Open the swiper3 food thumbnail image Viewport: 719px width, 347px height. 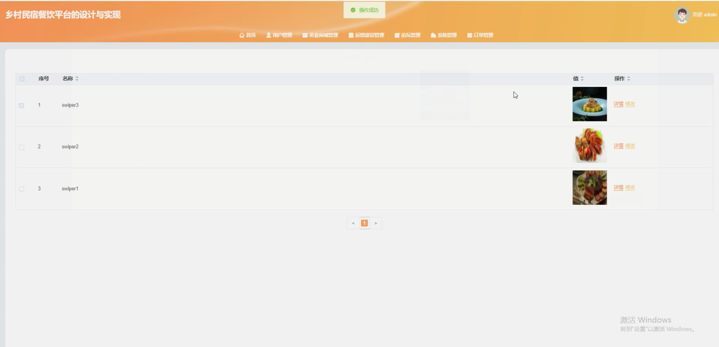coord(590,104)
